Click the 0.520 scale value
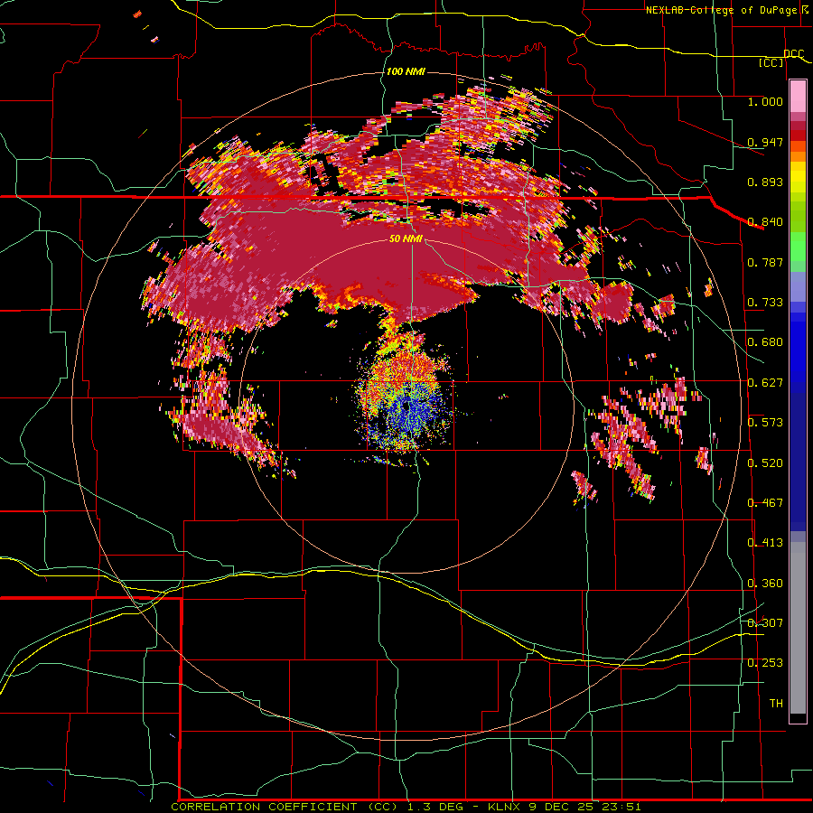The height and width of the screenshot is (813, 813). tap(765, 463)
